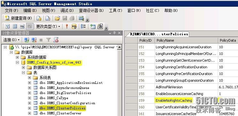Close the Object Explorer panel
The height and width of the screenshot is (116, 238).
point(119,33)
